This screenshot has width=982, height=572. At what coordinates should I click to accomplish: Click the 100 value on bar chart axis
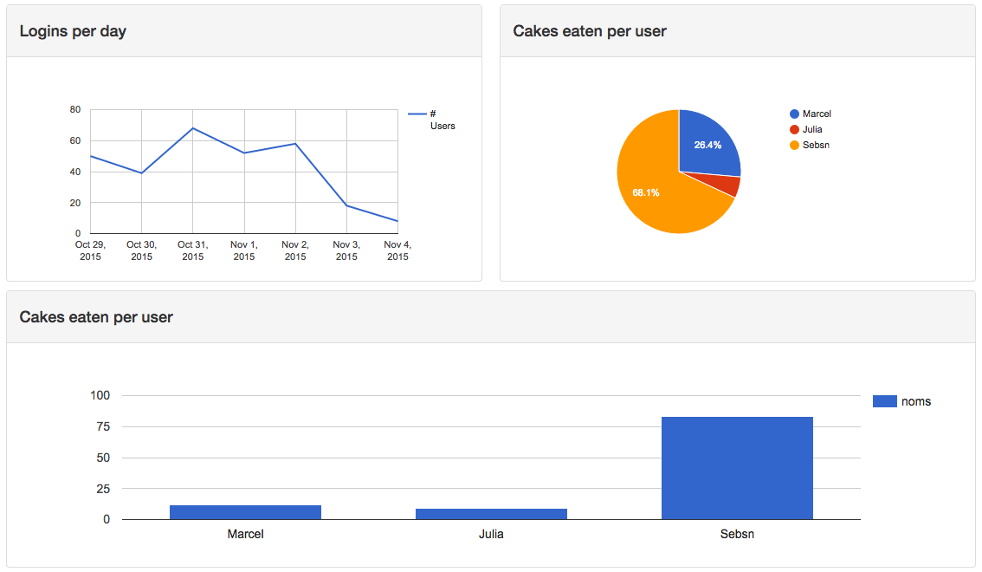[x=100, y=395]
